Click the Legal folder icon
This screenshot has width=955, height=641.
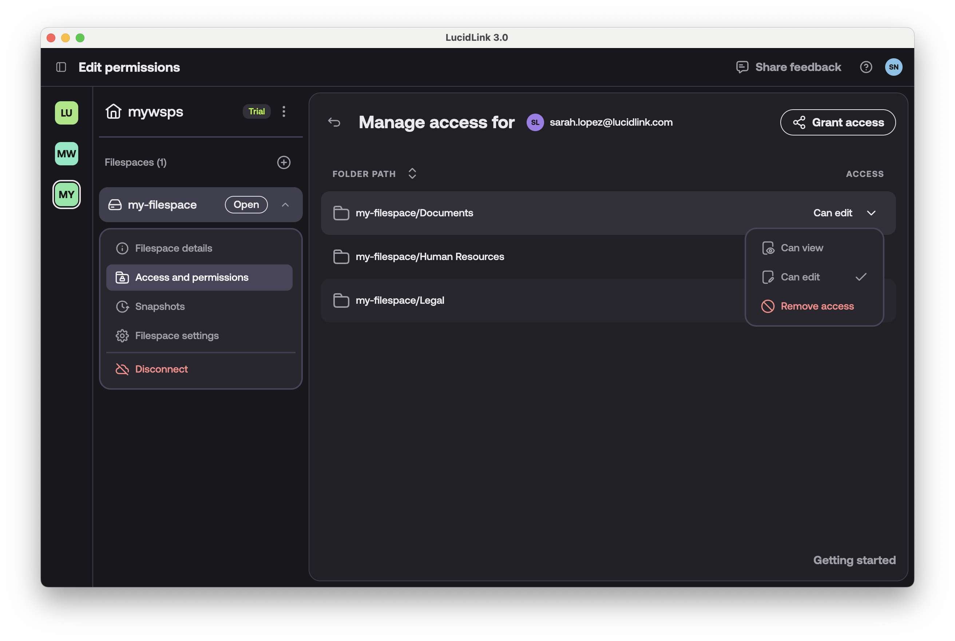click(341, 300)
